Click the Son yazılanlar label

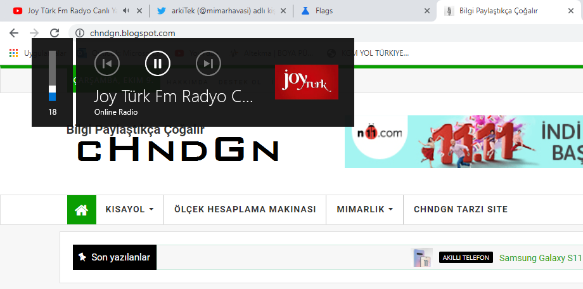pos(115,257)
